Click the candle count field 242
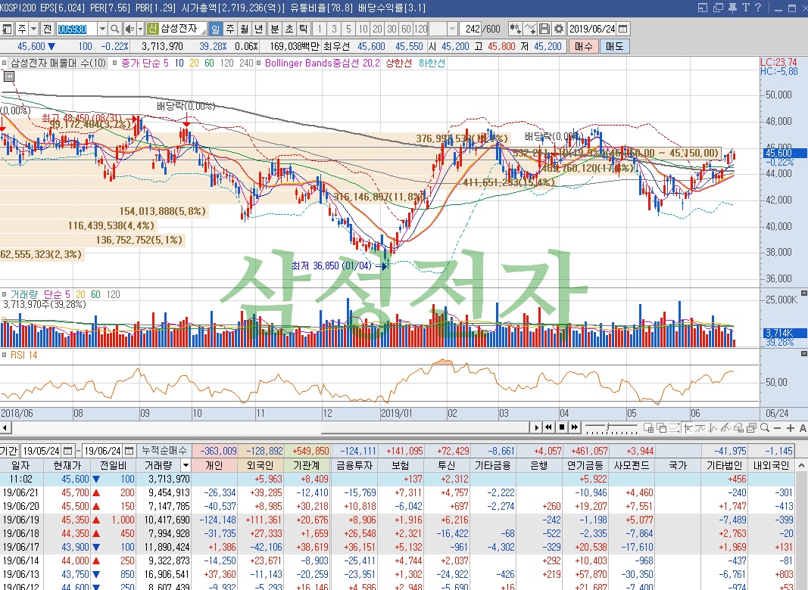This screenshot has width=808, height=590. (x=472, y=29)
